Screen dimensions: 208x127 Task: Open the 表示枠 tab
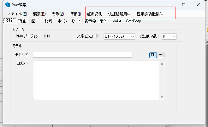click(x=90, y=21)
